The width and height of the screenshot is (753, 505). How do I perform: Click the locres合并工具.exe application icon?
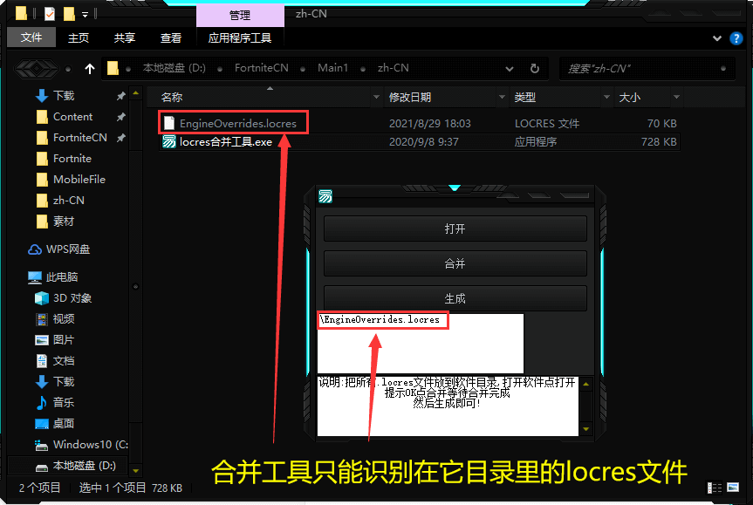tap(169, 141)
